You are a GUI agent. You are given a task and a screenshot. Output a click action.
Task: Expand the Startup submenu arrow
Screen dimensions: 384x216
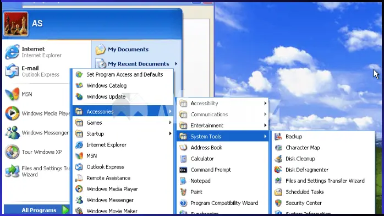tap(170, 133)
